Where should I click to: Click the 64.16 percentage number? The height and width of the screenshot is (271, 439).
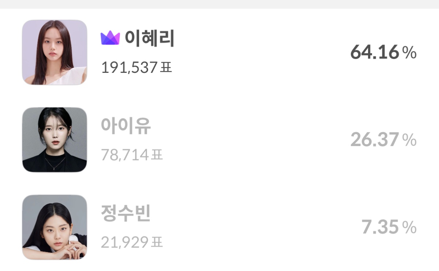(x=374, y=52)
